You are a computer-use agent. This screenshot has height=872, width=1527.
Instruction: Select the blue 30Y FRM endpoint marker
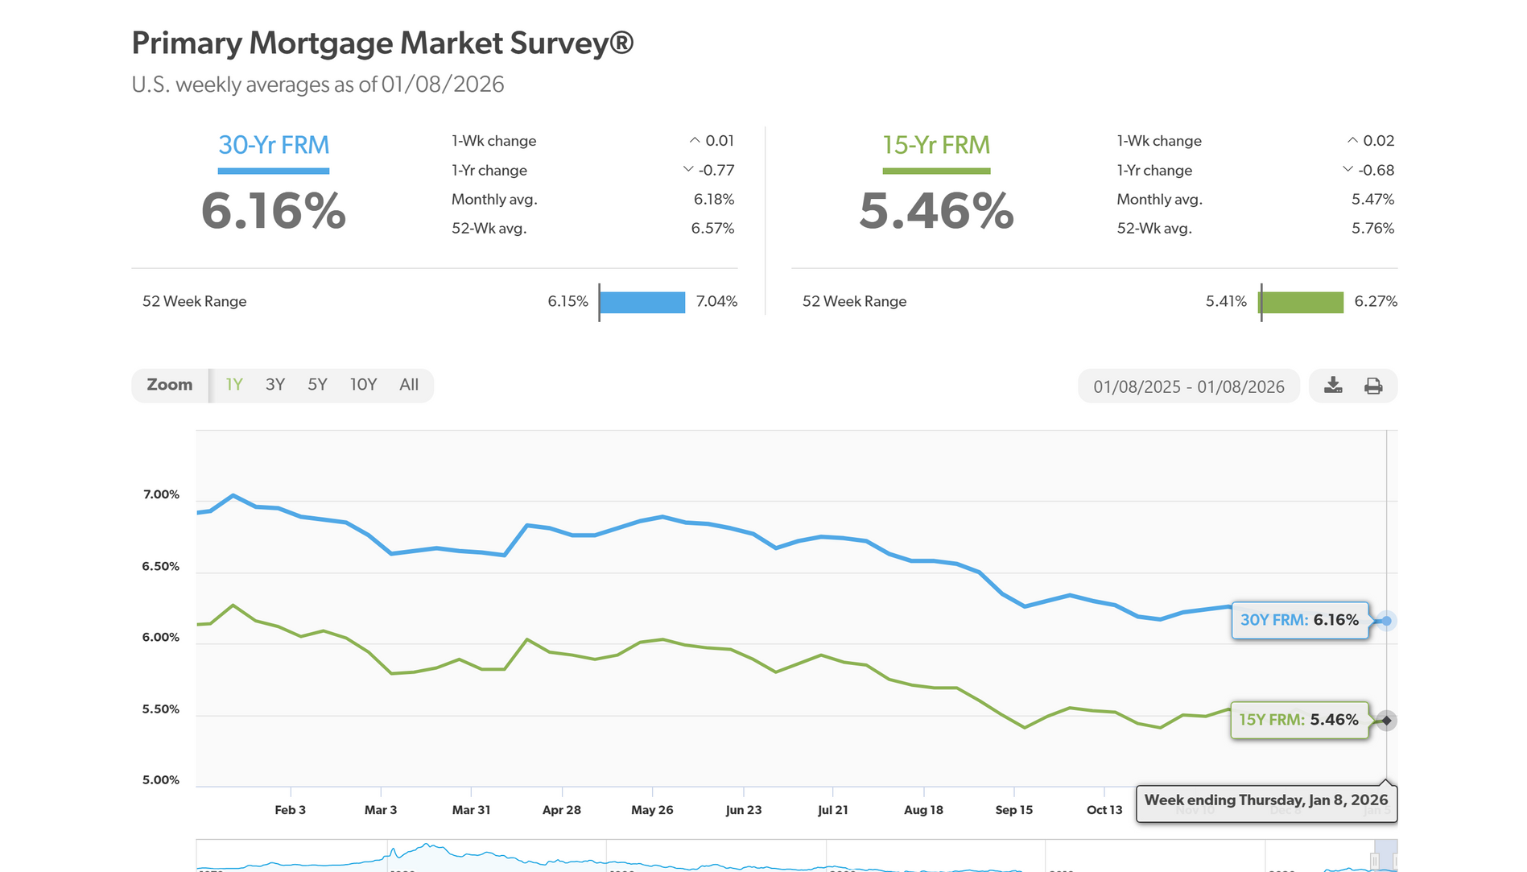[x=1386, y=621]
